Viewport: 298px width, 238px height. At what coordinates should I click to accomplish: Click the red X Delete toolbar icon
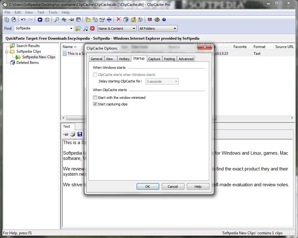coord(119,19)
